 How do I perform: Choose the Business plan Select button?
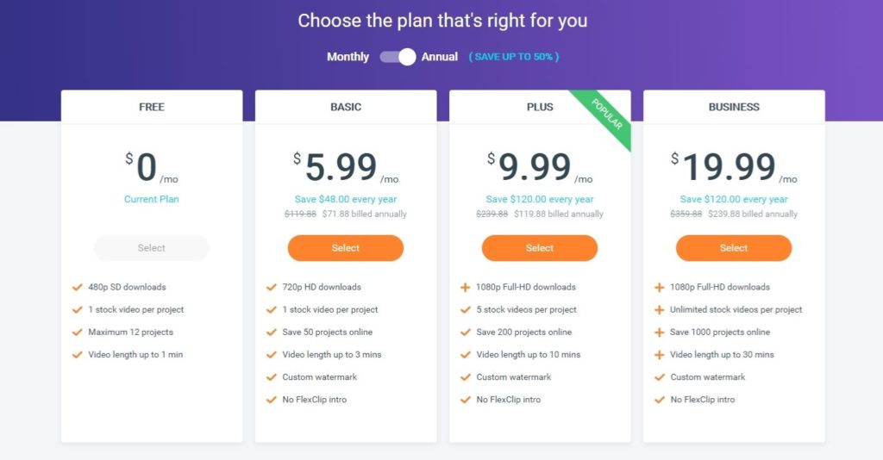pyautogui.click(x=734, y=248)
